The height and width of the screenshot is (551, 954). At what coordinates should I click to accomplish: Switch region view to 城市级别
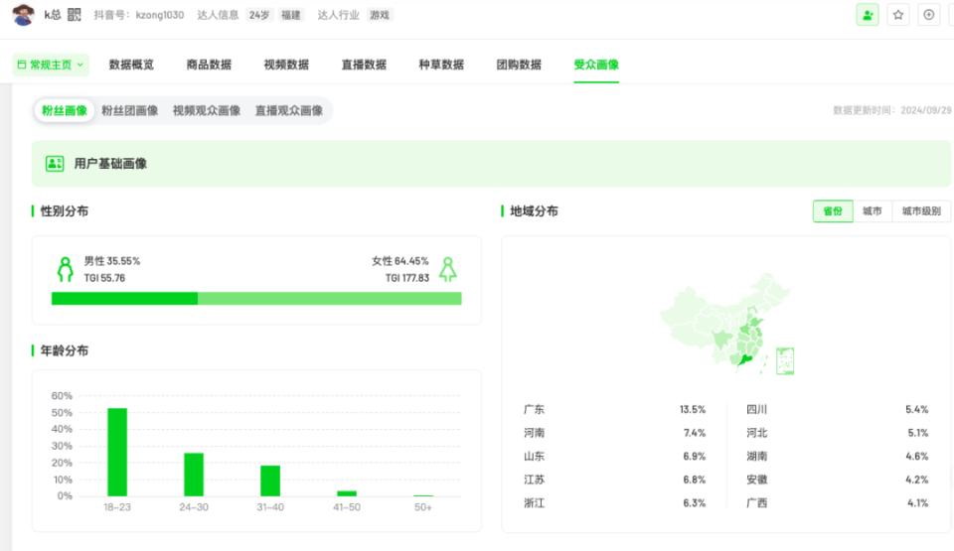(x=921, y=211)
